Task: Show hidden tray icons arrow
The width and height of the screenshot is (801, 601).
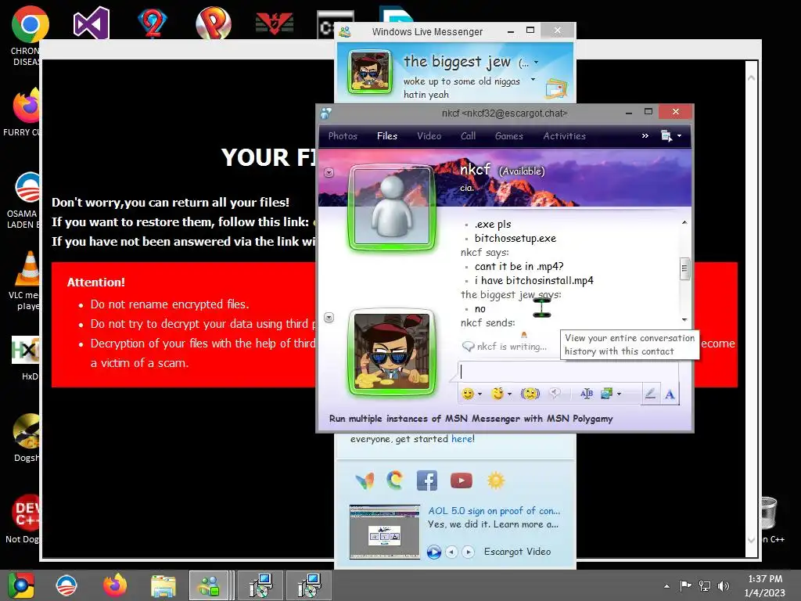Action: coord(666,585)
